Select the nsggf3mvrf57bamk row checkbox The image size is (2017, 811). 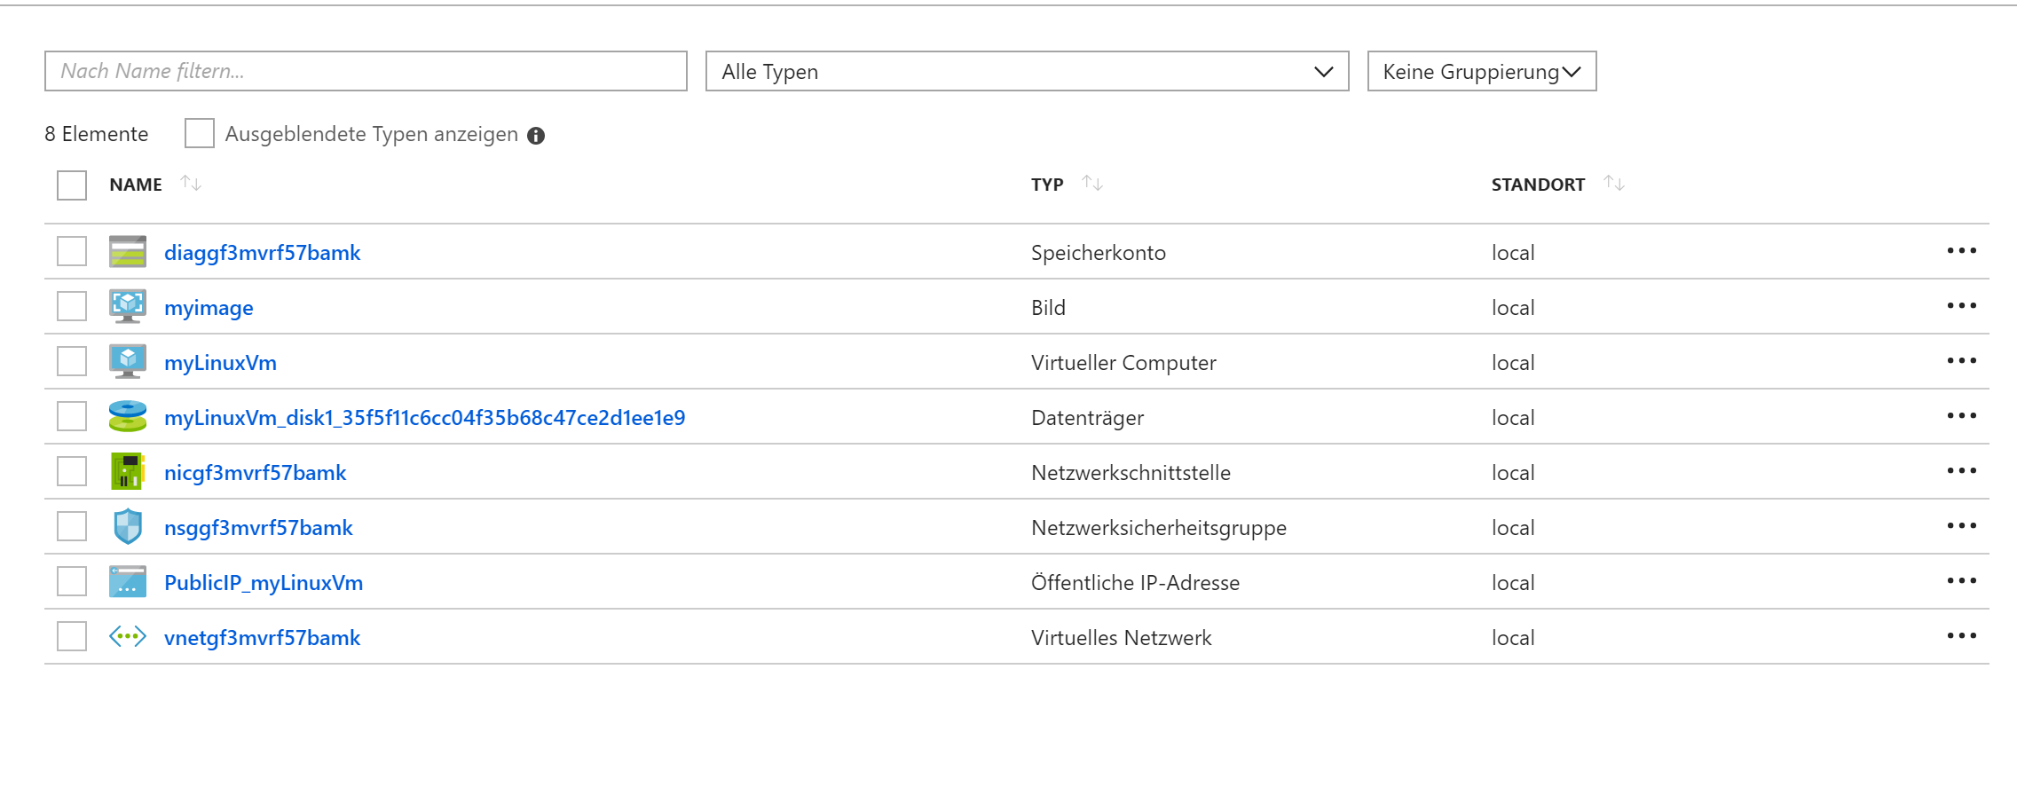coord(72,526)
